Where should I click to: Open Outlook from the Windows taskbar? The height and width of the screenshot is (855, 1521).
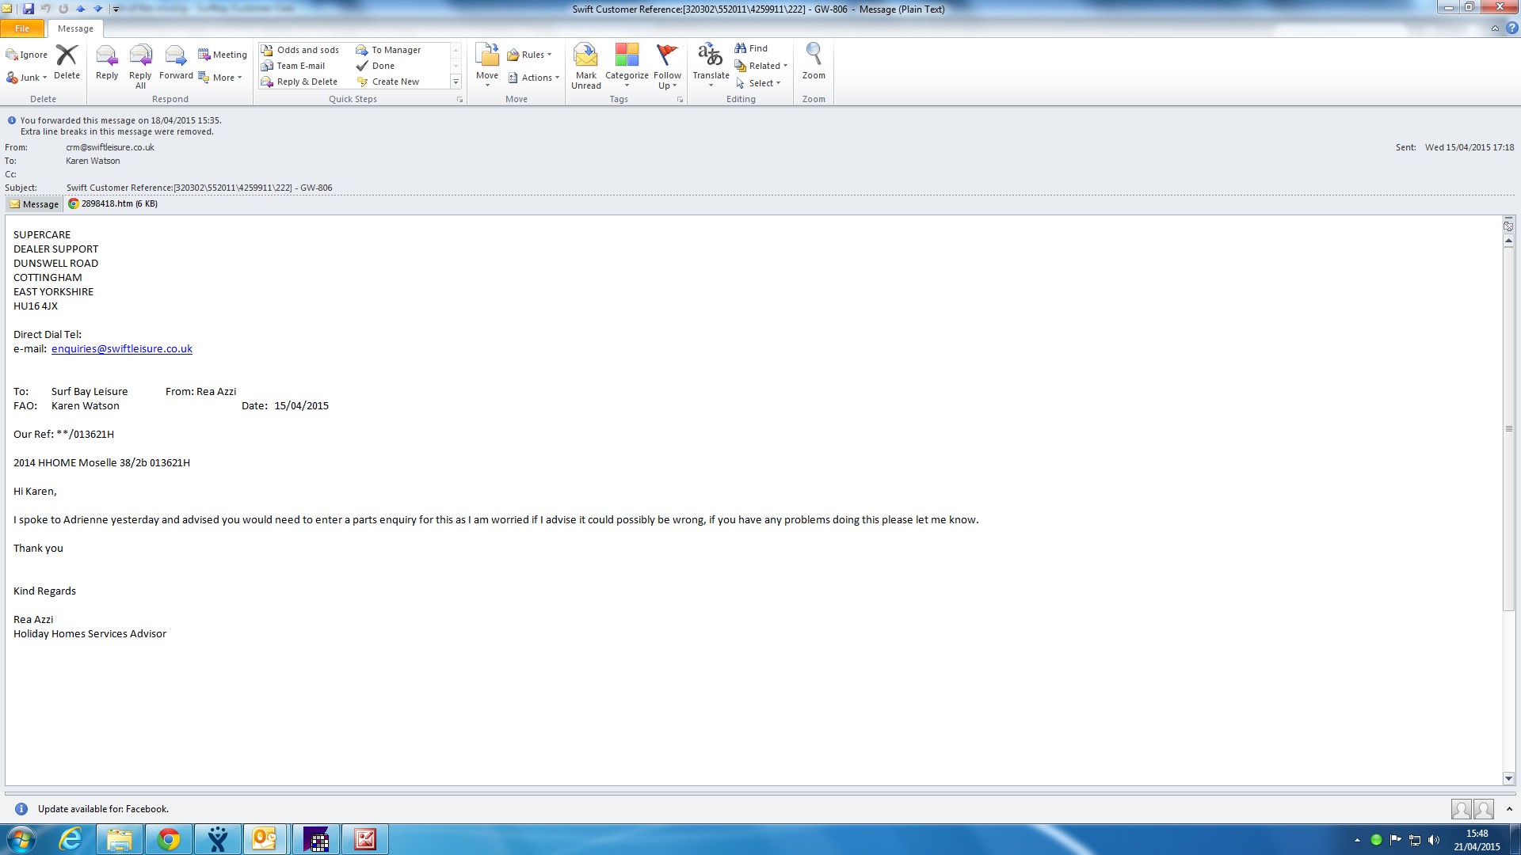tap(264, 839)
